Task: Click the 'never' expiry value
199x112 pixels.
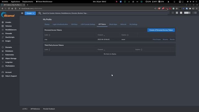Action: (x=123, y=40)
